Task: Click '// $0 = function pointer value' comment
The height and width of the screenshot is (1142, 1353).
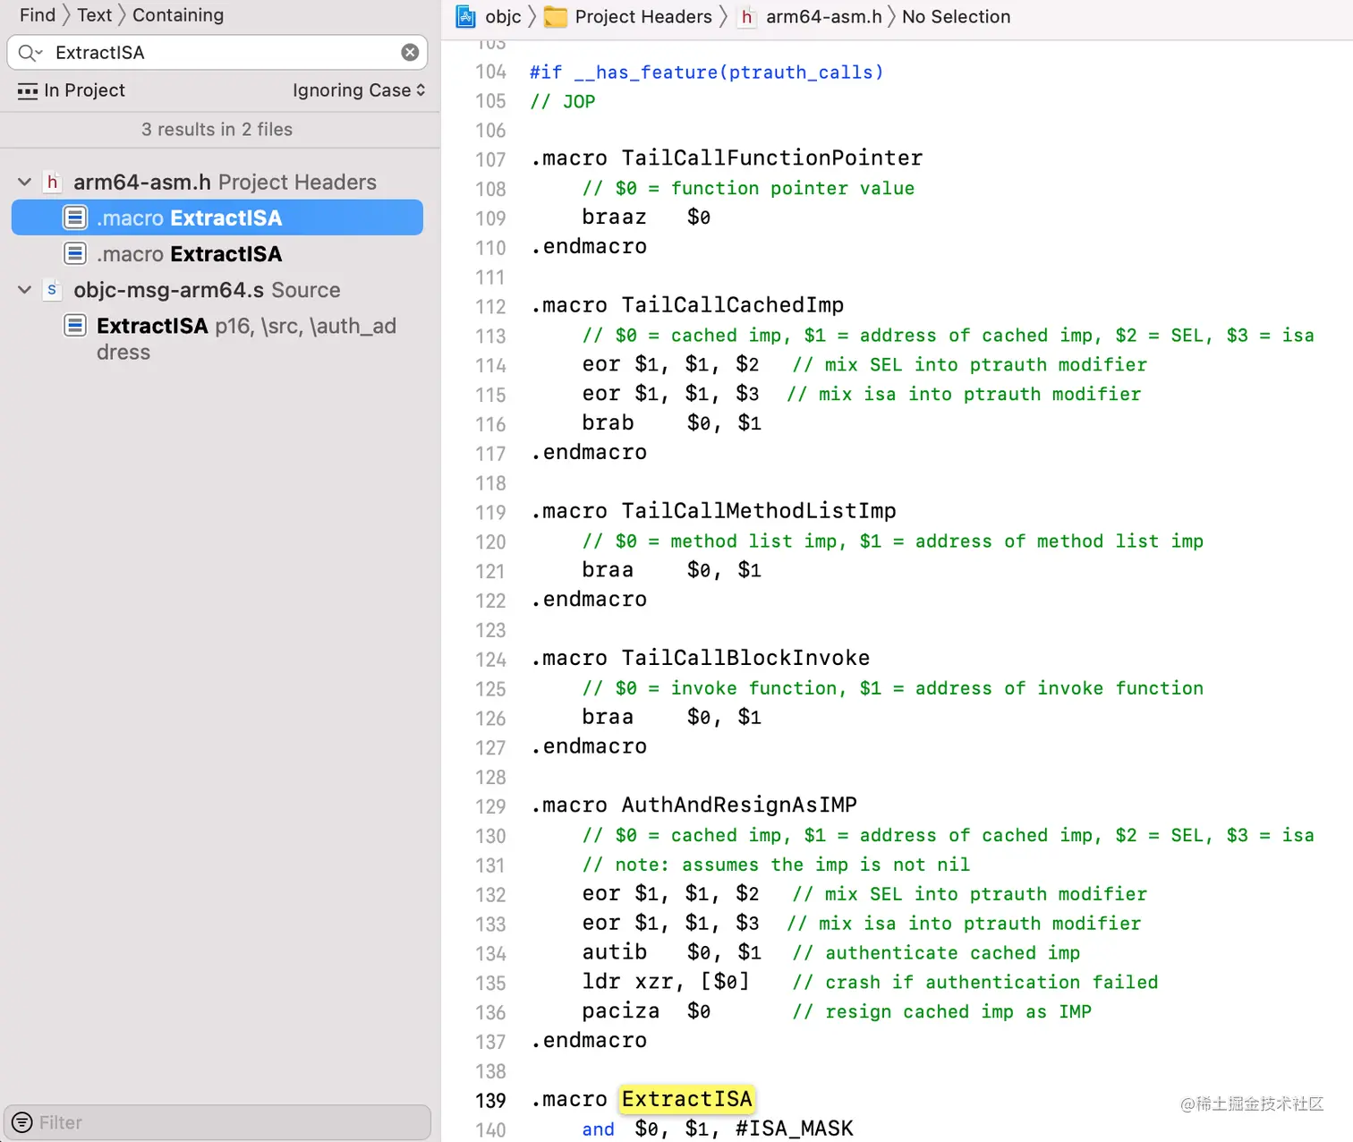Action: pyautogui.click(x=748, y=189)
